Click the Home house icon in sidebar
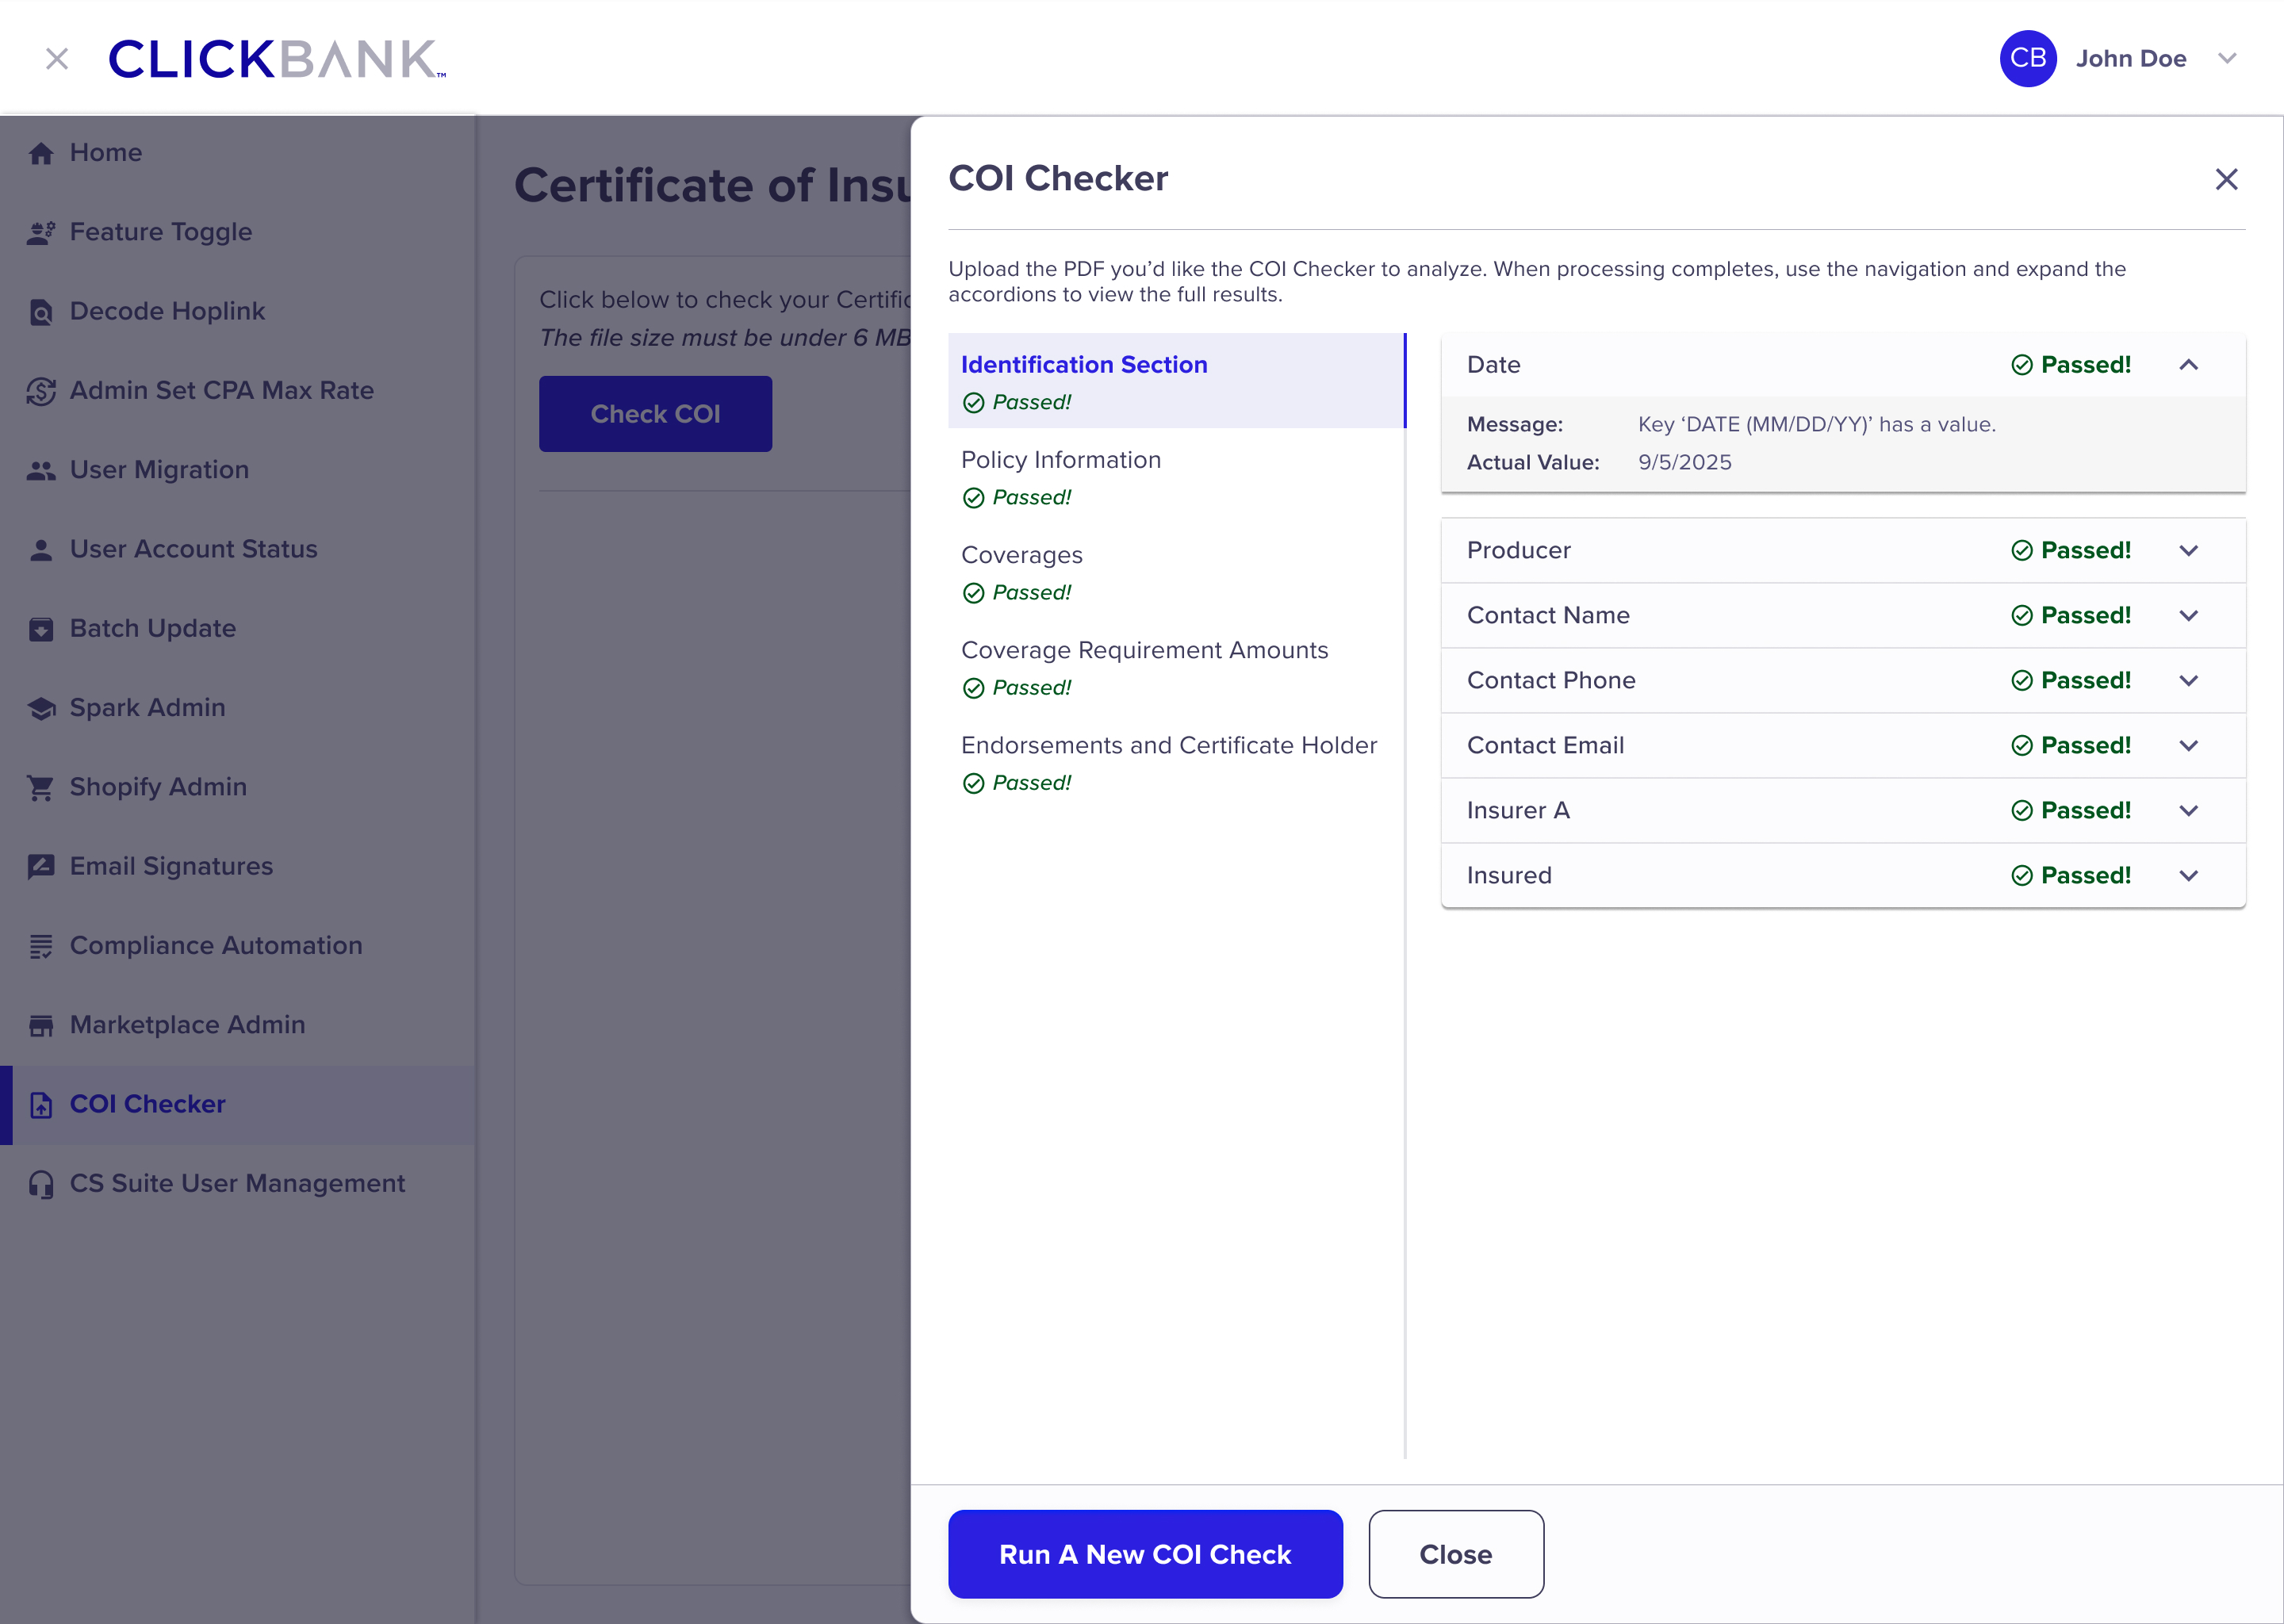The width and height of the screenshot is (2284, 1624). [40, 153]
